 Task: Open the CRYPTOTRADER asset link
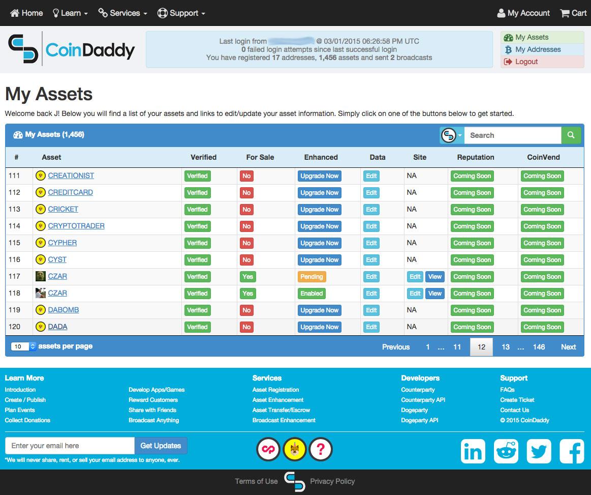(76, 226)
